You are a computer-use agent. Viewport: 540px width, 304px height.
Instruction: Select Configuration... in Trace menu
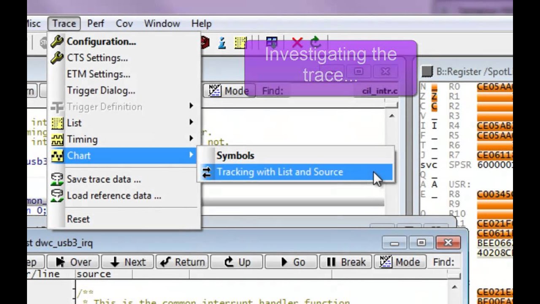(124, 41)
